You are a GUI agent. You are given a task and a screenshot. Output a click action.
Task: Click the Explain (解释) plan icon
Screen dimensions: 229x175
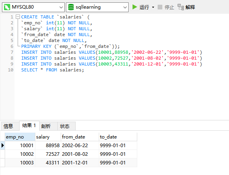tap(181, 7)
